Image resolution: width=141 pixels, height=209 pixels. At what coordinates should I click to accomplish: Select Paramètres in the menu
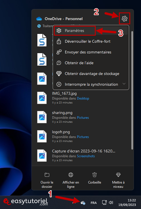tap(91, 31)
